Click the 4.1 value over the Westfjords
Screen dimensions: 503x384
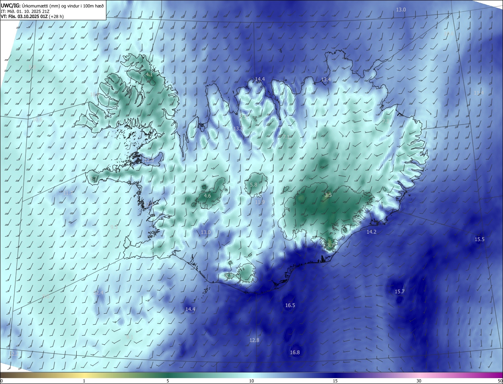(149, 74)
